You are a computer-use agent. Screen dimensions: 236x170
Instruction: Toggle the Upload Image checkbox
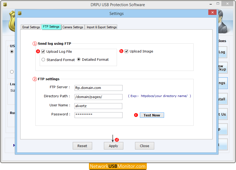(127, 51)
